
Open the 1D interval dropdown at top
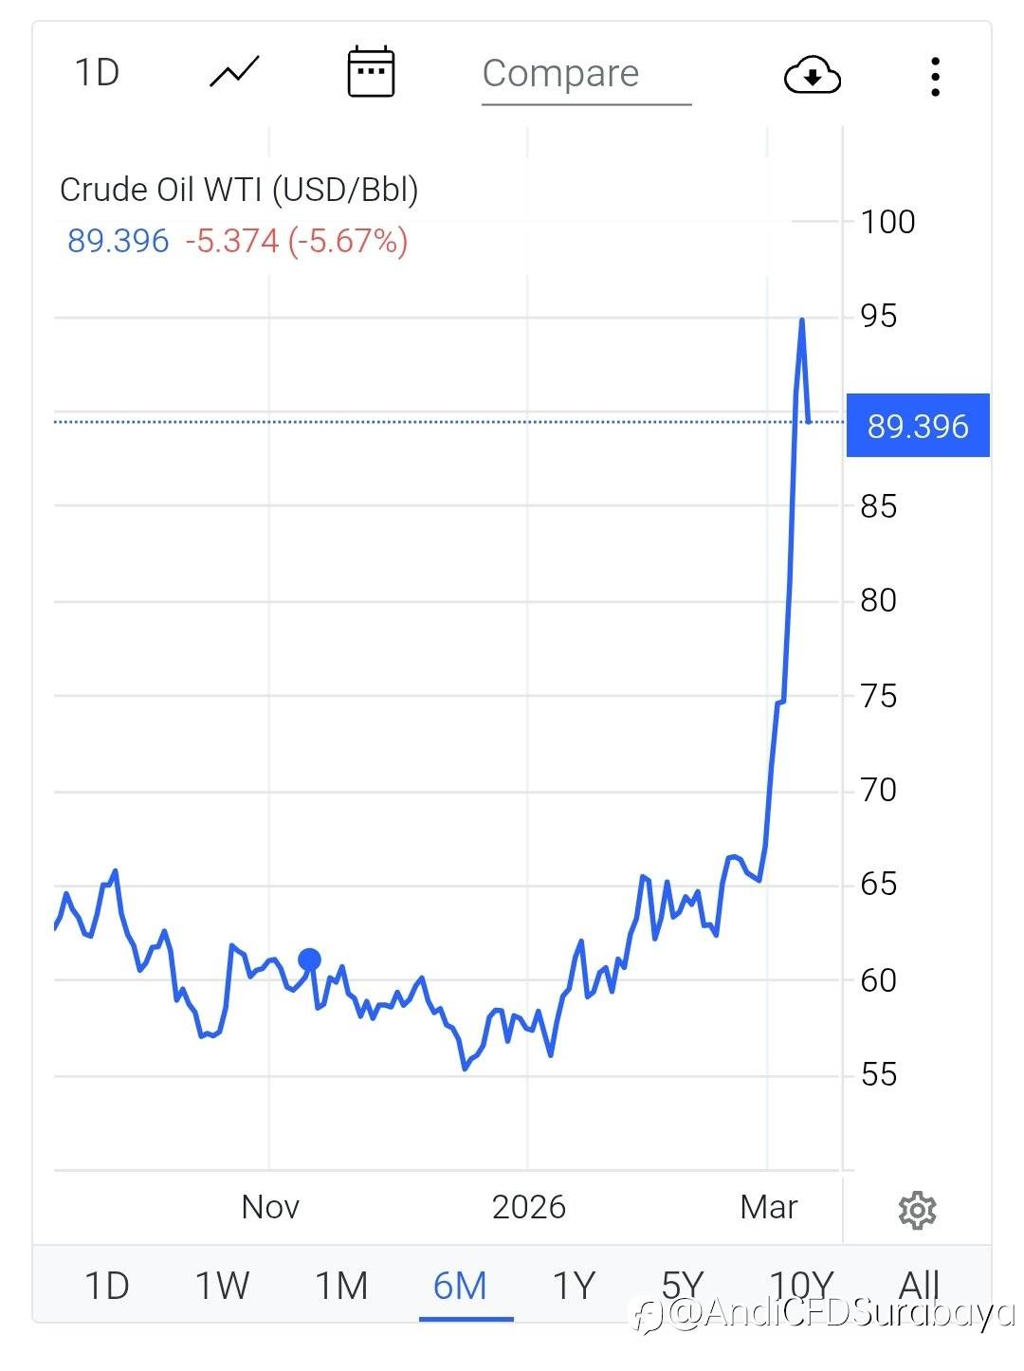click(97, 73)
